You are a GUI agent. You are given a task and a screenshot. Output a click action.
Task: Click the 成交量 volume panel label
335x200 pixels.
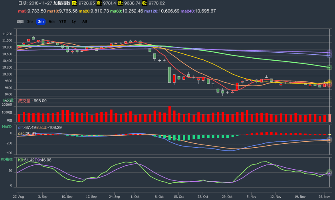pyautogui.click(x=8, y=100)
